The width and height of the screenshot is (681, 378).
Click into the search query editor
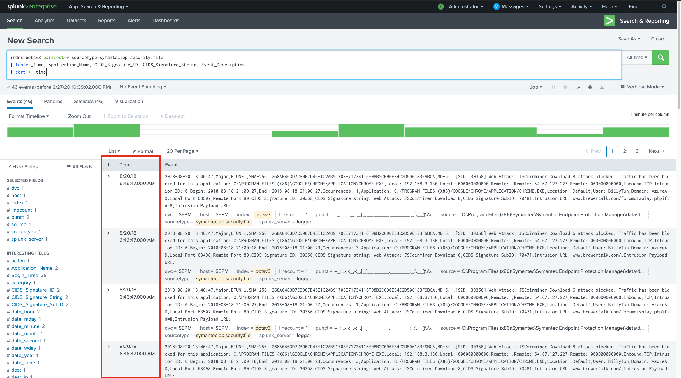click(x=314, y=65)
